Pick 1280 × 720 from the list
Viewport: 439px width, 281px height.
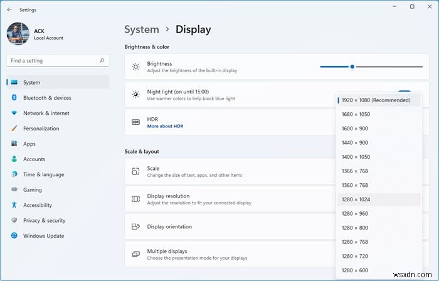point(379,256)
